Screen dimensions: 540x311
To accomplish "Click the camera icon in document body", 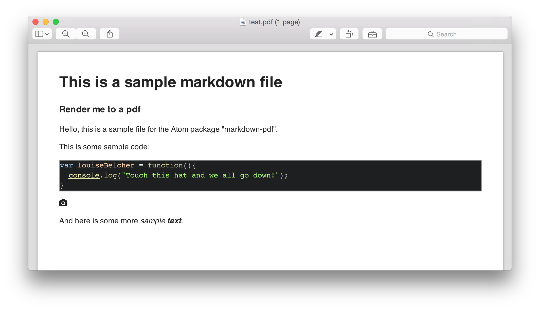I will [63, 203].
